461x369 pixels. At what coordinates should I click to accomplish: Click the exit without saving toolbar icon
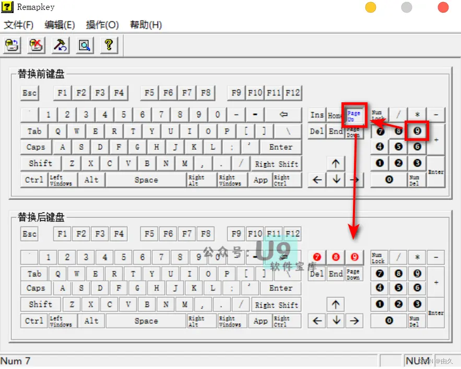pyautogui.click(x=36, y=45)
